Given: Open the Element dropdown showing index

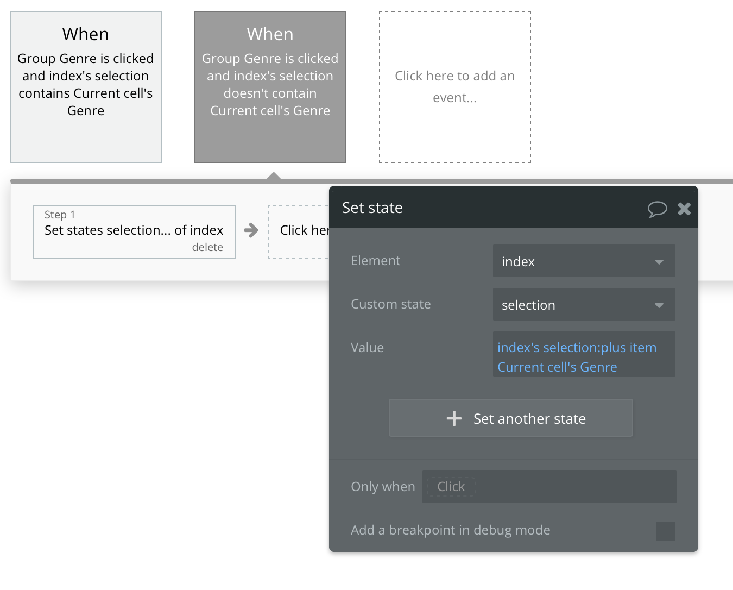Looking at the screenshot, I should (x=576, y=261).
